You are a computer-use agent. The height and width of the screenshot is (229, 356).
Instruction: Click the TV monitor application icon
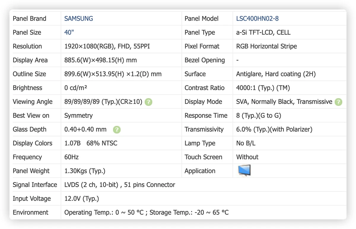pos(244,171)
